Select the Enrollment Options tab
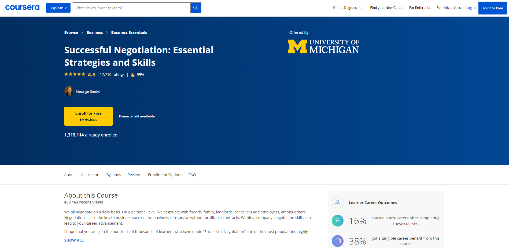The height and width of the screenshot is (248, 509). [165, 175]
